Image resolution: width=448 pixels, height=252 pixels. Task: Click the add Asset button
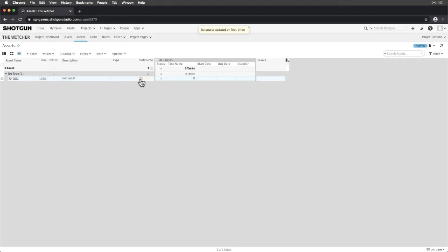(32, 54)
